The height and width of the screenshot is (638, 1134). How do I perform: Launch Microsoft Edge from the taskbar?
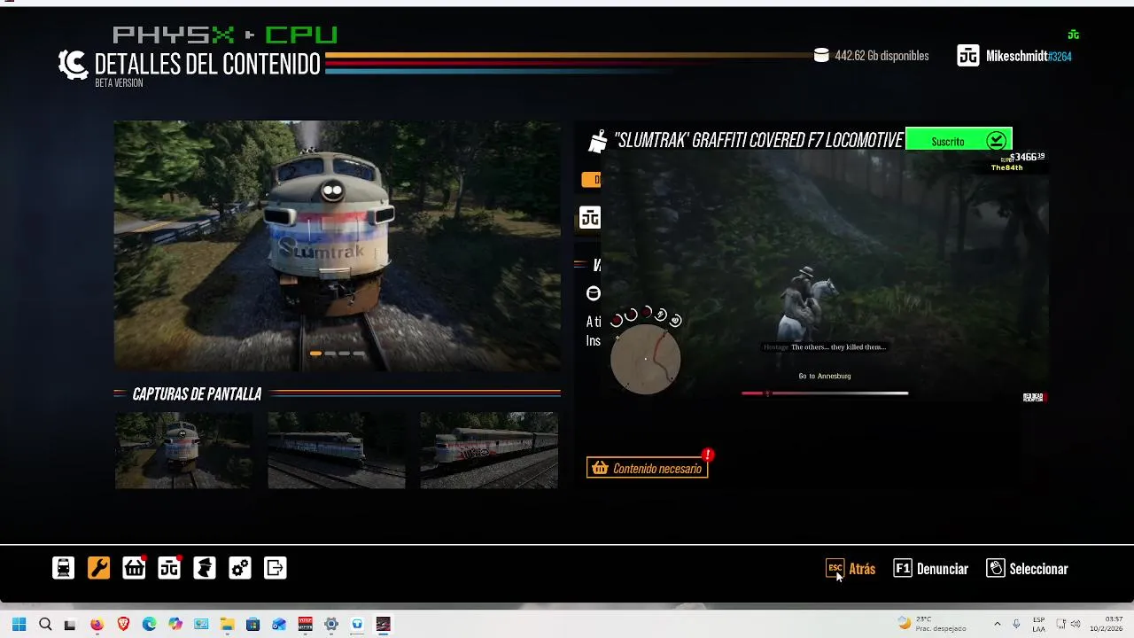point(149,624)
